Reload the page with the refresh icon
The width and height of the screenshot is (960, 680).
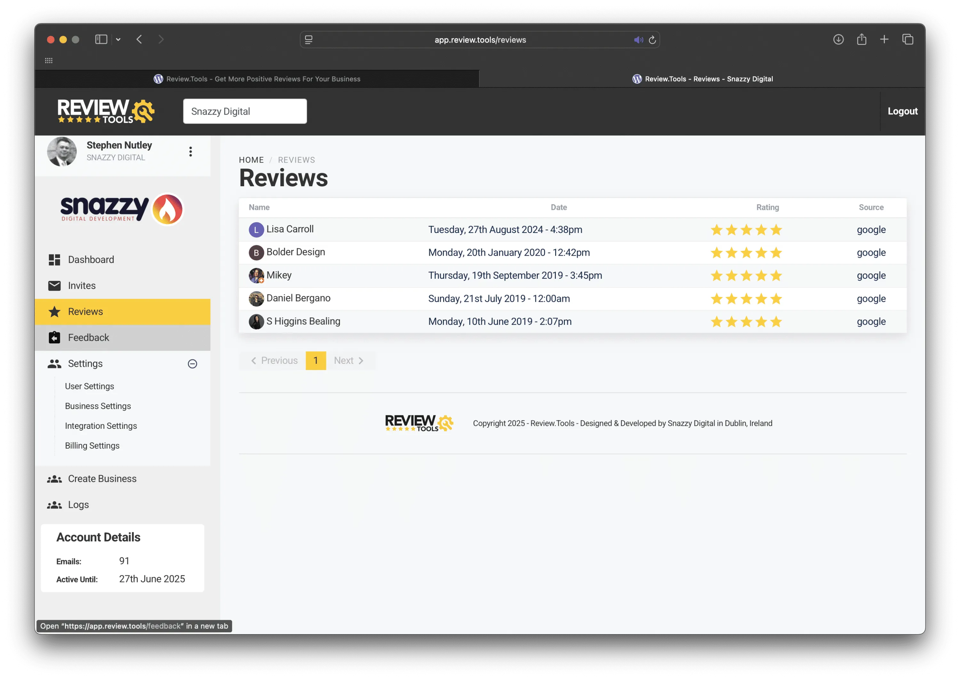(652, 40)
